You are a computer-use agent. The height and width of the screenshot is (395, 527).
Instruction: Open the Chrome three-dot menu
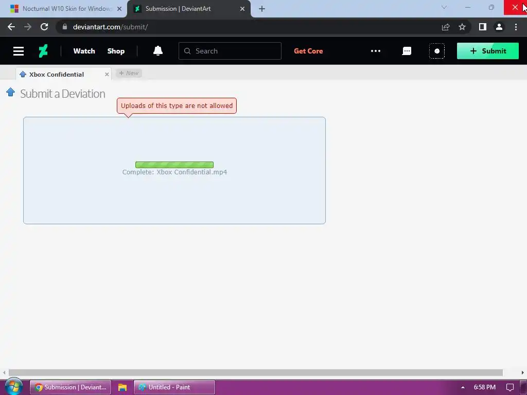tap(516, 27)
